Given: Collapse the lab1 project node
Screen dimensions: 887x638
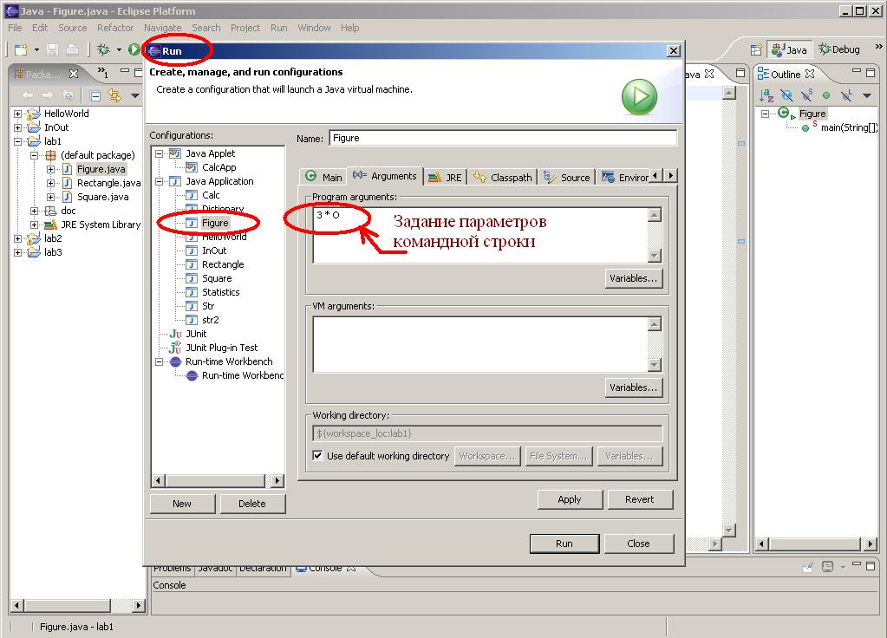Looking at the screenshot, I should pos(18,141).
